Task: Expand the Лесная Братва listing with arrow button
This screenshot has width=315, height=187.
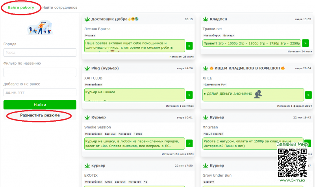Action: click(189, 46)
